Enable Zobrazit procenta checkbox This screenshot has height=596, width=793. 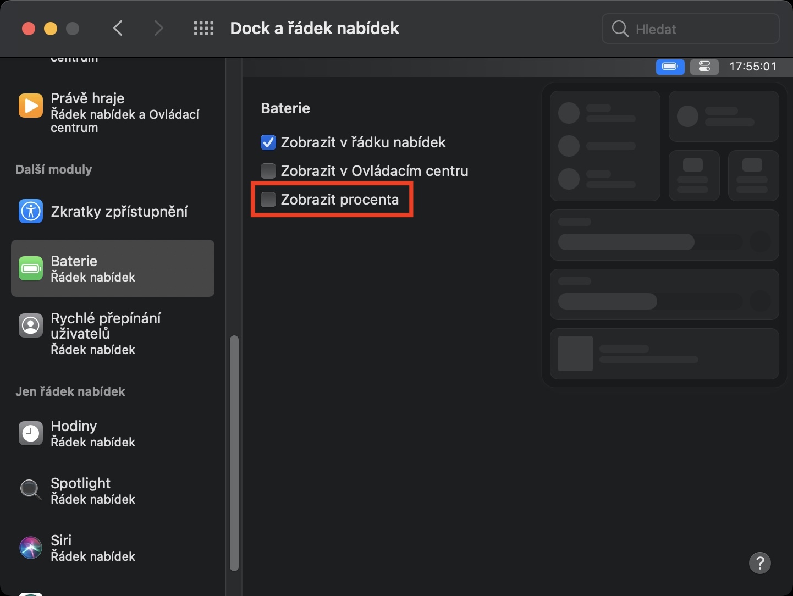coord(268,200)
